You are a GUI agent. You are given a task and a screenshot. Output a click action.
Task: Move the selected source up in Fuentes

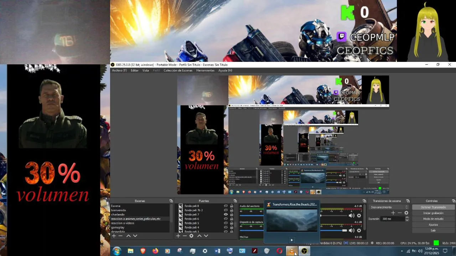[199, 236]
